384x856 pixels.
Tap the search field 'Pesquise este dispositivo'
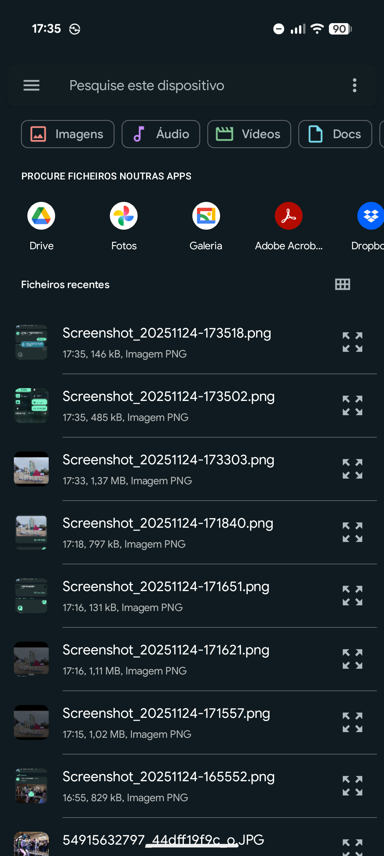pos(192,85)
